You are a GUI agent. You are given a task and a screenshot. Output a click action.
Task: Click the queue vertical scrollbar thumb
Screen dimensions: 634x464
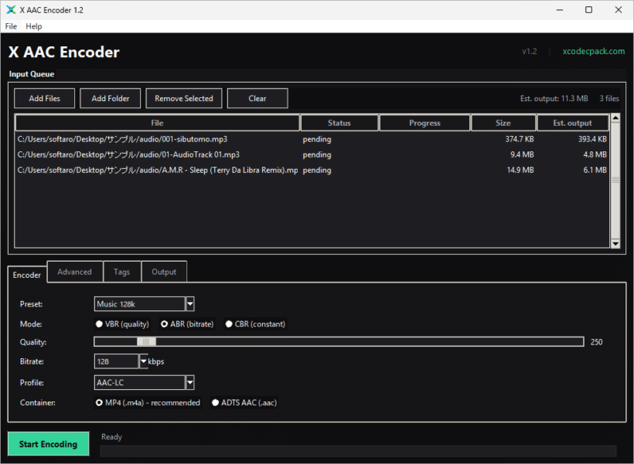pos(615,181)
